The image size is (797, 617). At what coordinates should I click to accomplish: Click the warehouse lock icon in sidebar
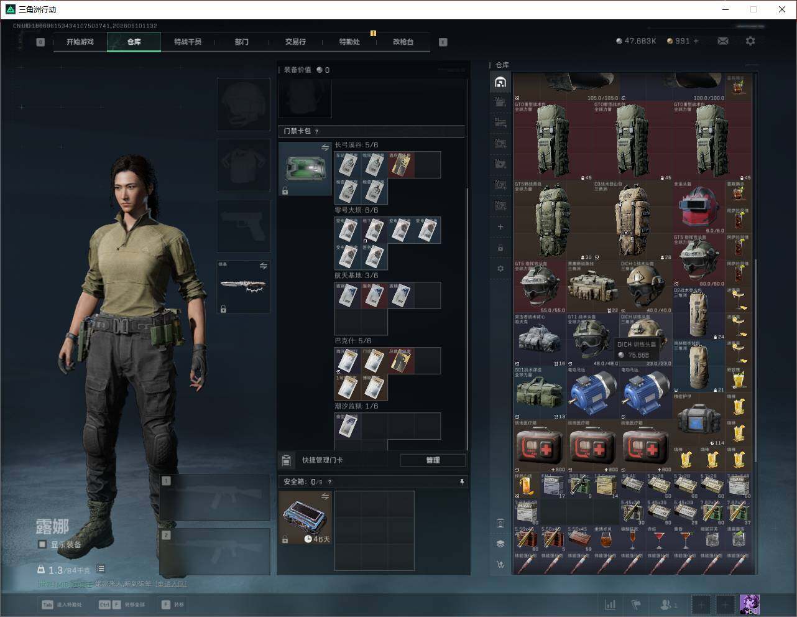tap(500, 248)
